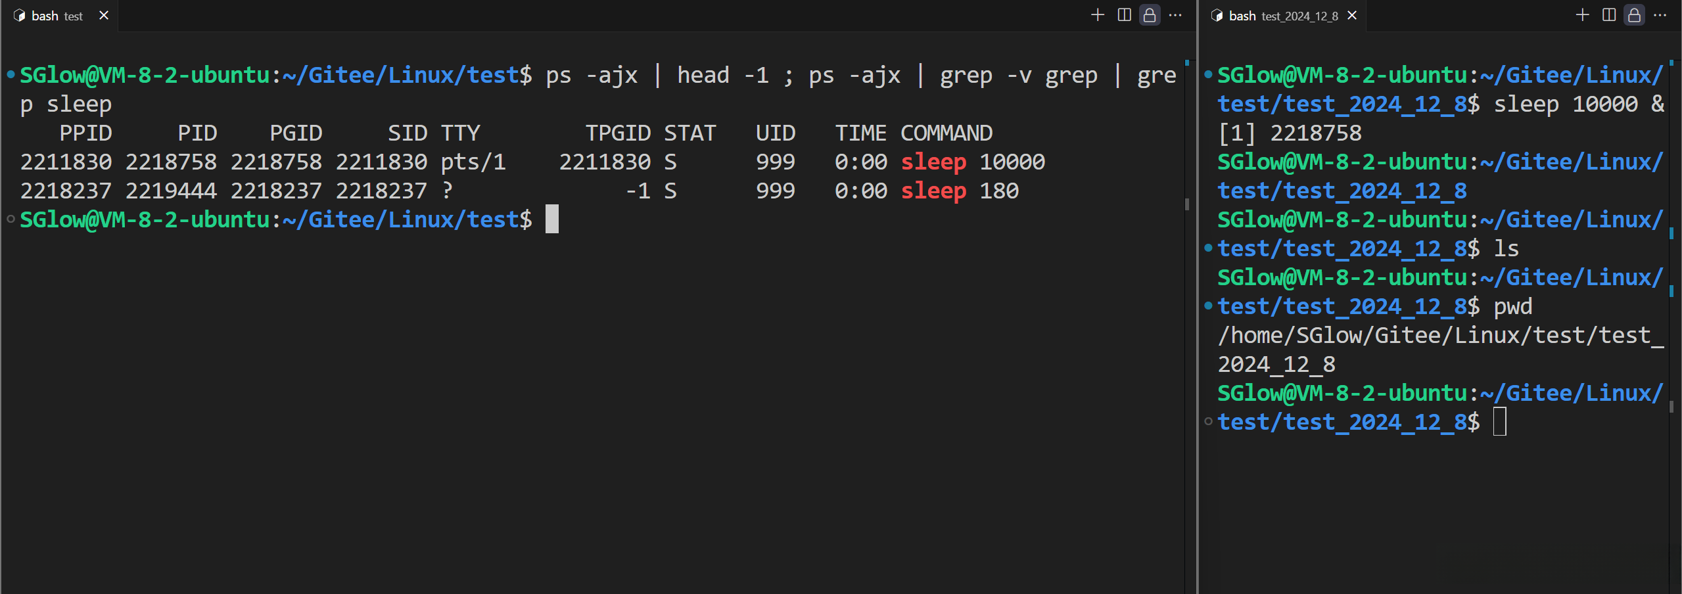
Task: Click the command marker beside the 'ps -ajx' command
Action: point(11,75)
